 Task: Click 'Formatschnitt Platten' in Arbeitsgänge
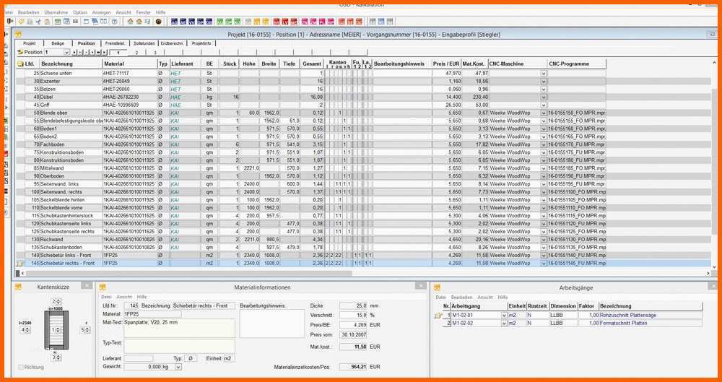pos(624,324)
